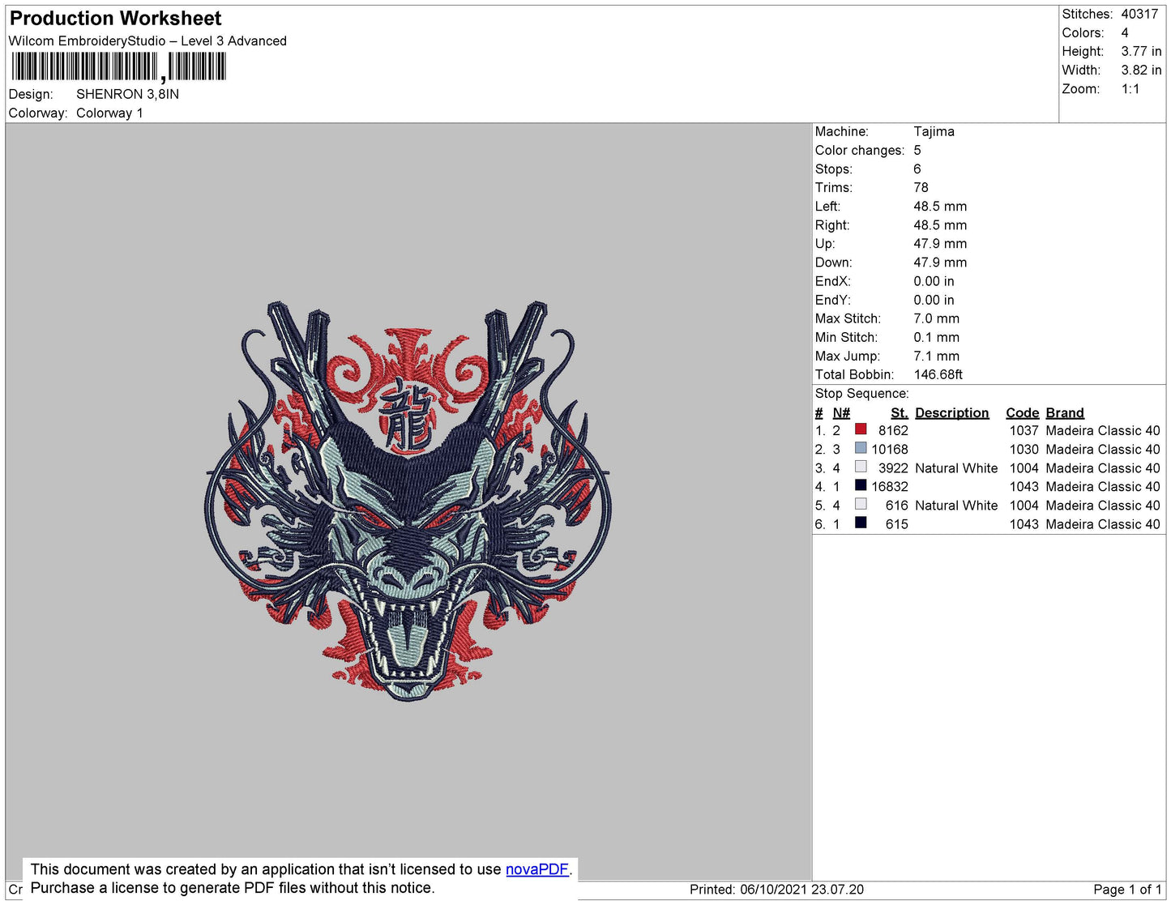
Task: Click the Width value 3.82 in
Action: click(1141, 70)
